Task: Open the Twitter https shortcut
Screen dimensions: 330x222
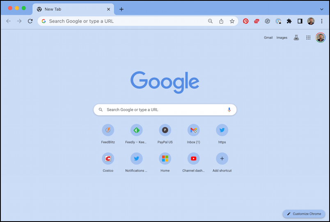Action: coord(222,134)
